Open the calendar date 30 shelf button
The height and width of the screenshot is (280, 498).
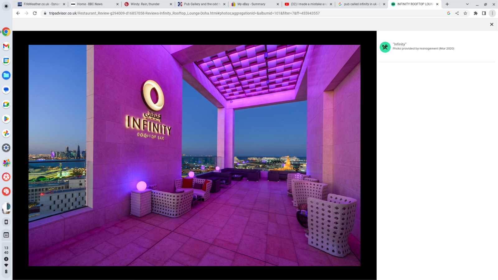[6, 235]
